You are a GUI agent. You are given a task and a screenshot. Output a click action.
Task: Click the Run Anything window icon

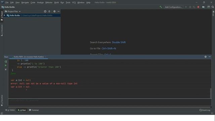pos(209,7)
